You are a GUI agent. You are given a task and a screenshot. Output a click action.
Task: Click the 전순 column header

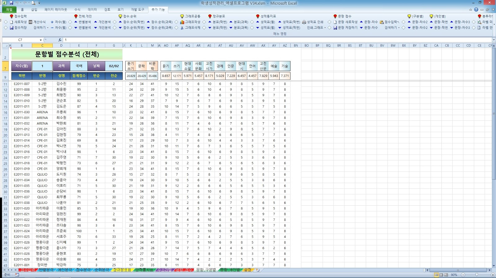[114, 76]
